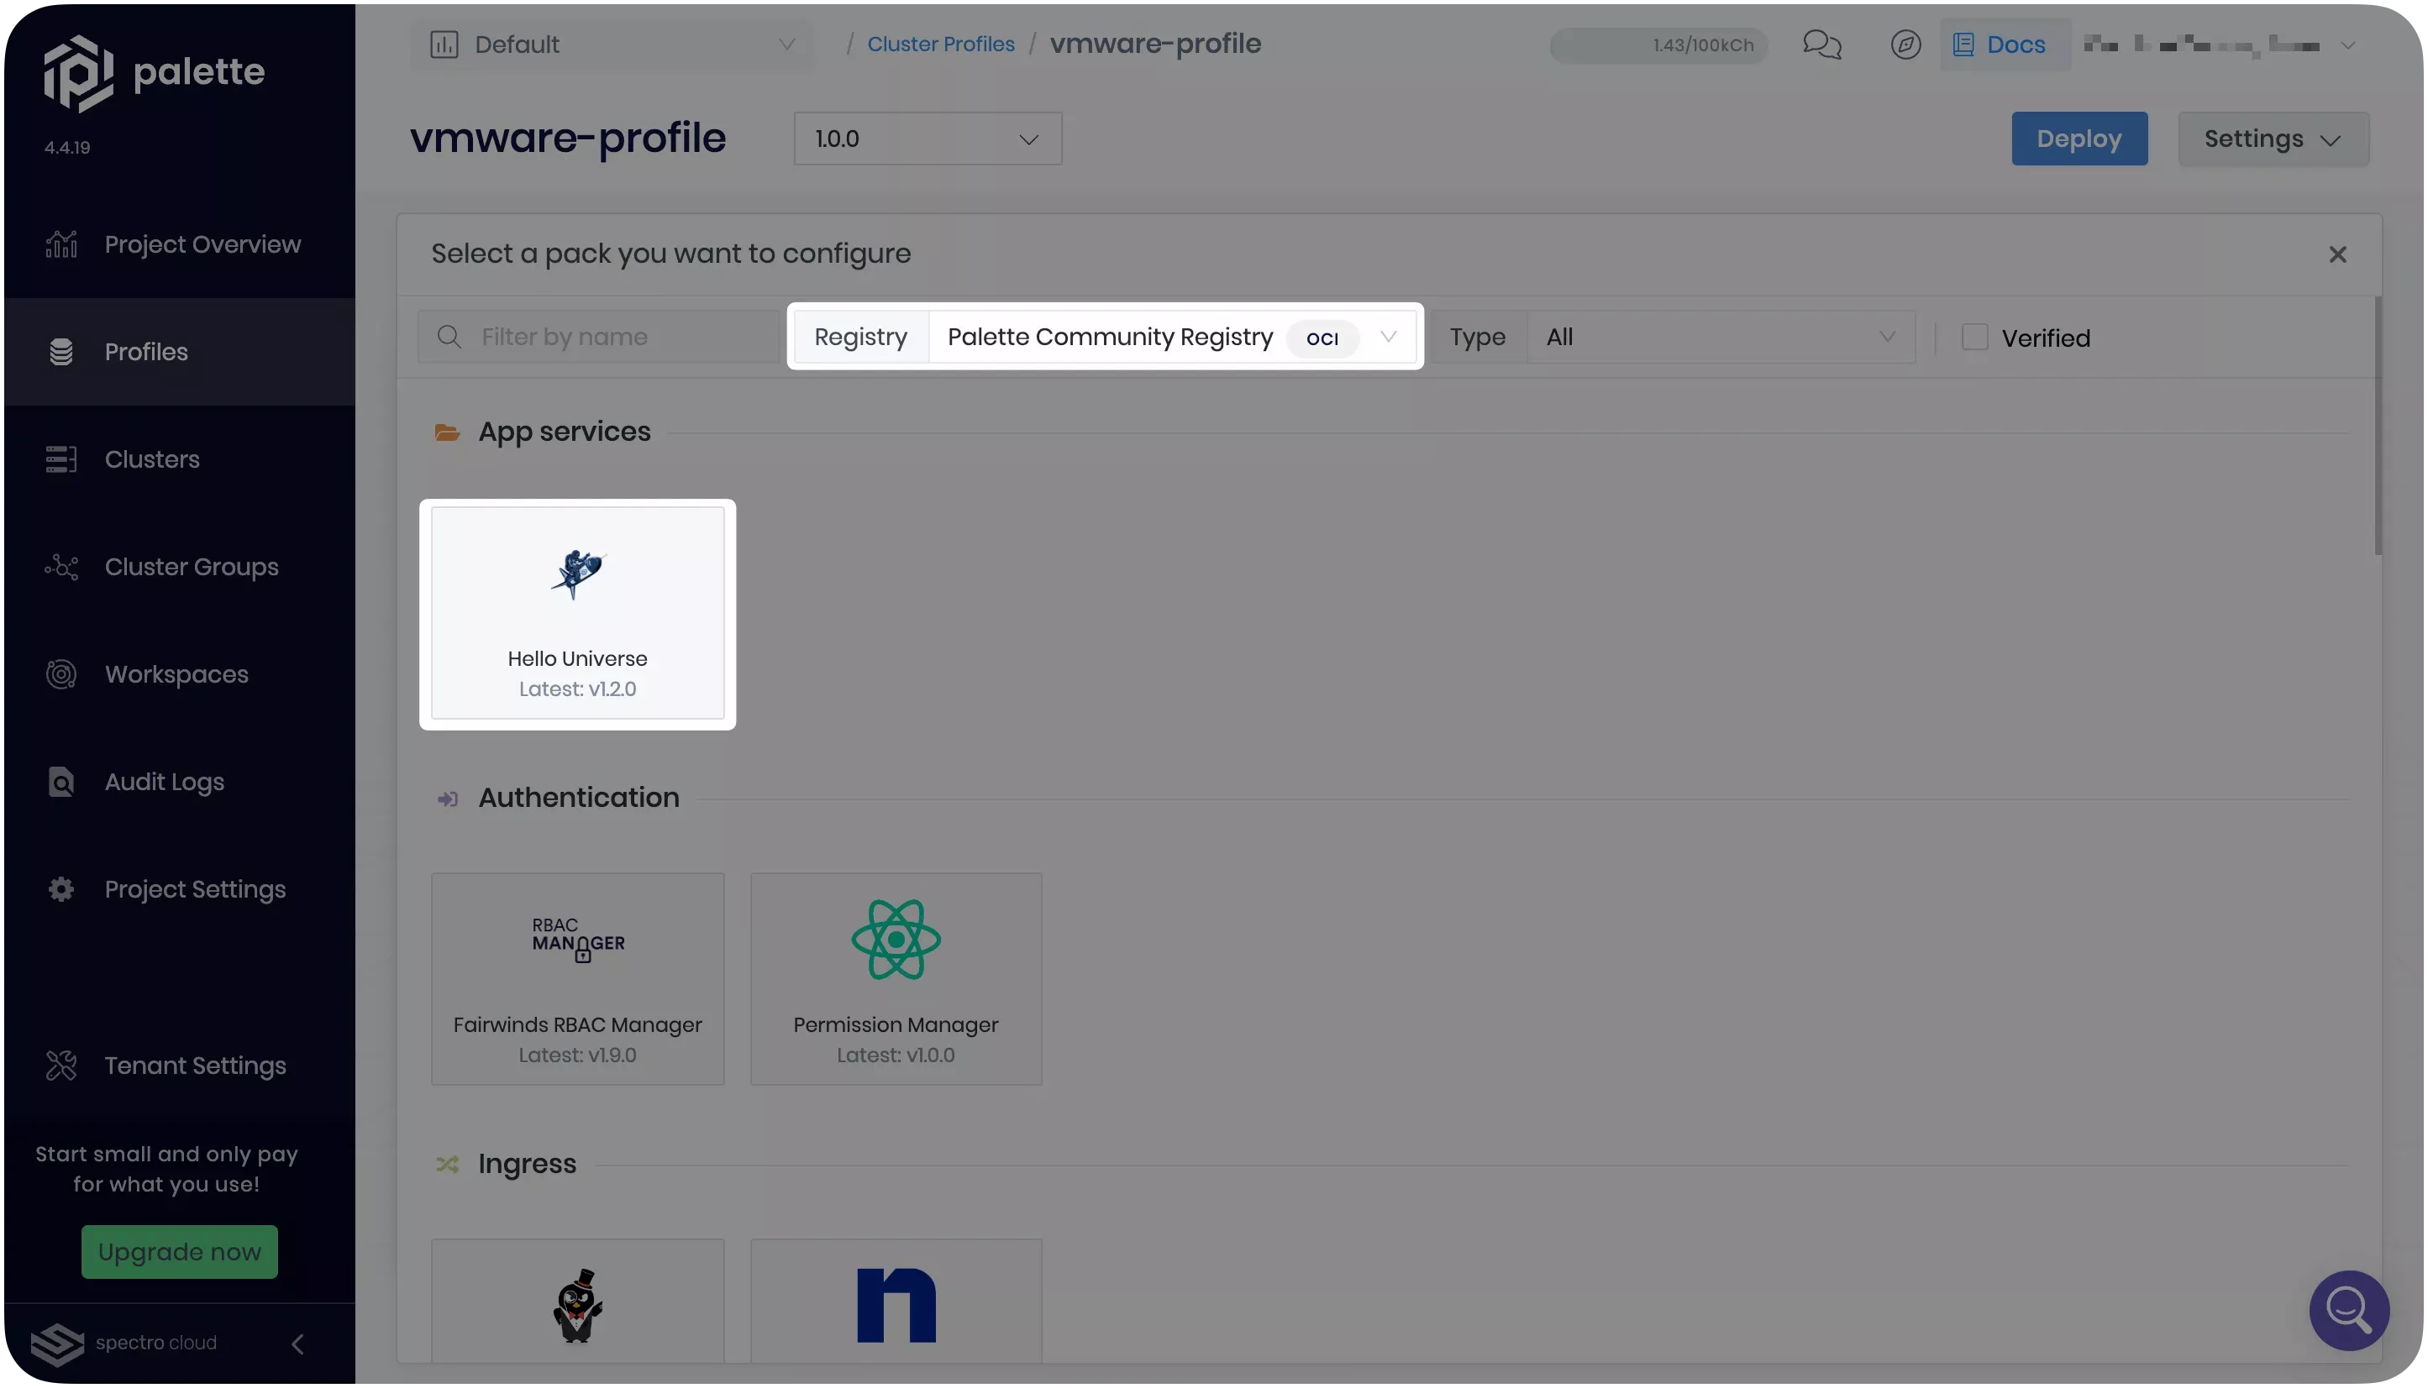Enable the Verified pack filter
The height and width of the screenshot is (1388, 2428).
(x=1974, y=335)
